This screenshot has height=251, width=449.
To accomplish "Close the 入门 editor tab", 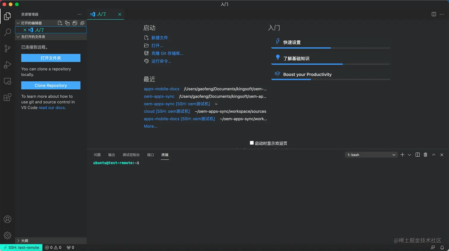I will click(x=120, y=14).
